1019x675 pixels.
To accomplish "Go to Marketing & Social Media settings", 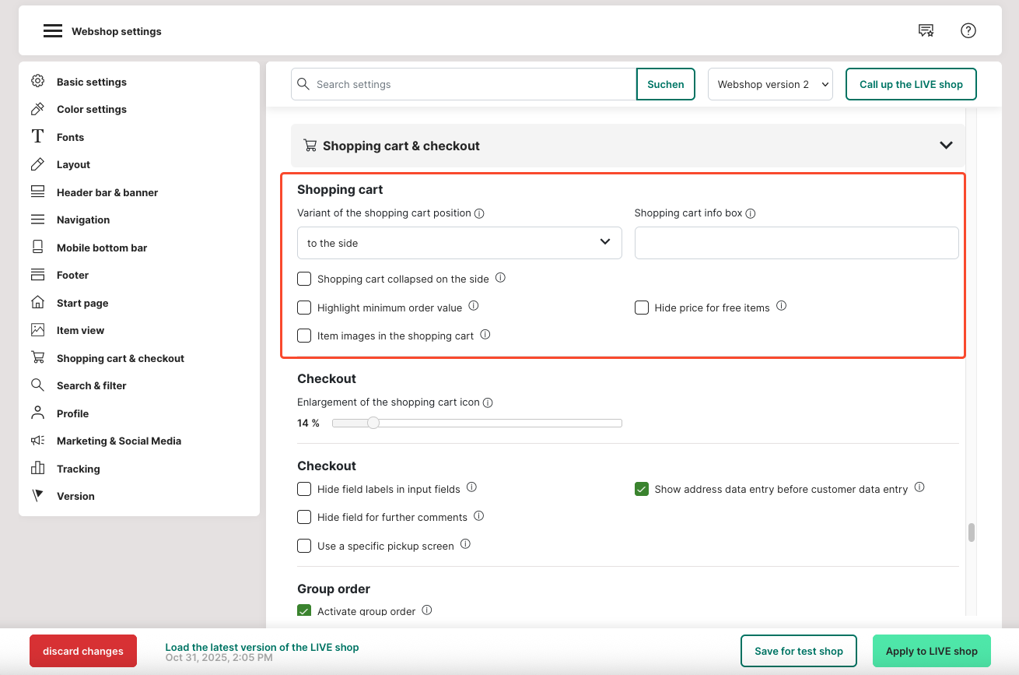I will [118, 441].
